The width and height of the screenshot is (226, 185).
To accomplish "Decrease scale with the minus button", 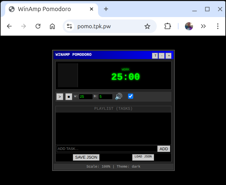I will click(162, 56).
